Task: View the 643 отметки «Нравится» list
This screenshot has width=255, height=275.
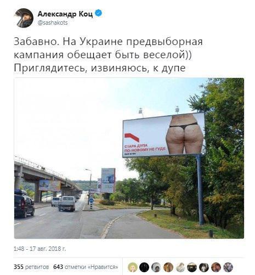Action: 86,267
